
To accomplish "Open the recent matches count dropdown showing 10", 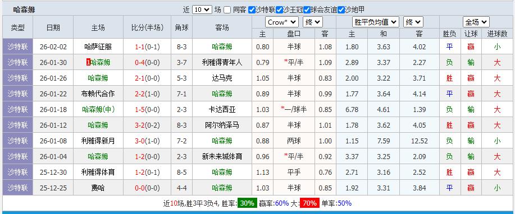I will (202, 10).
